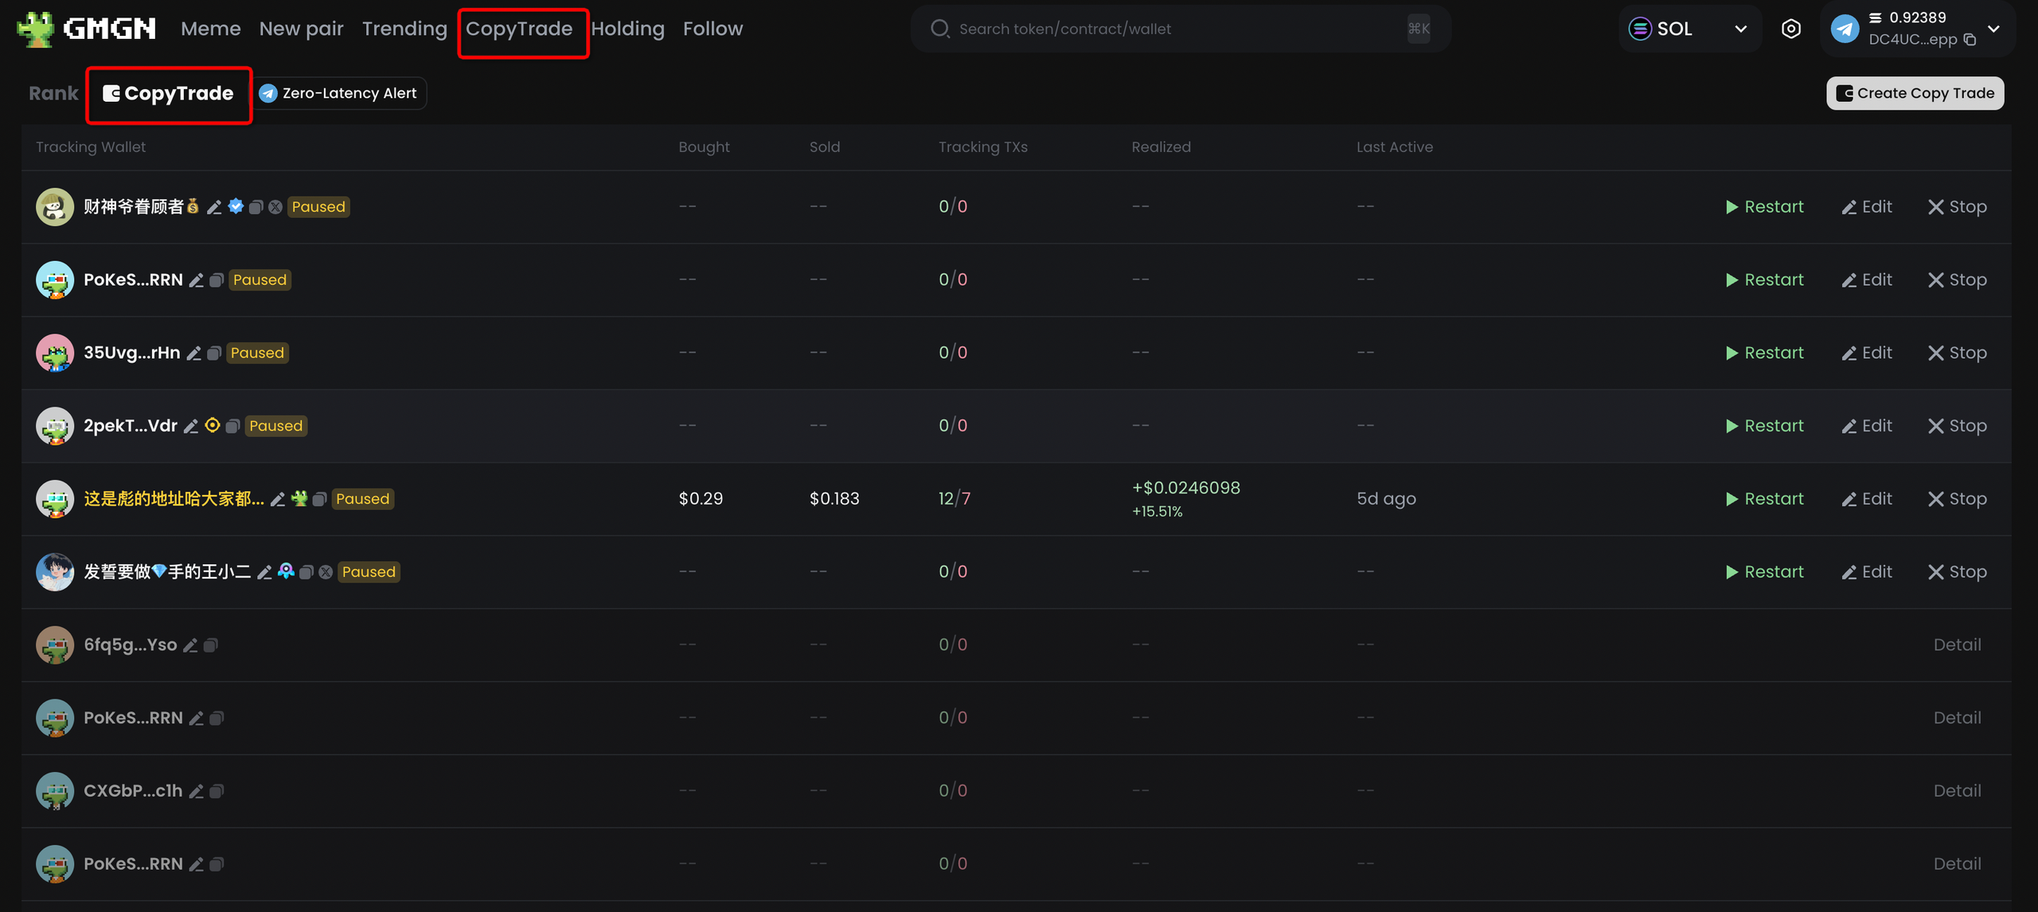
Task: Copy wallet address DC4UC...epp
Action: (1970, 40)
